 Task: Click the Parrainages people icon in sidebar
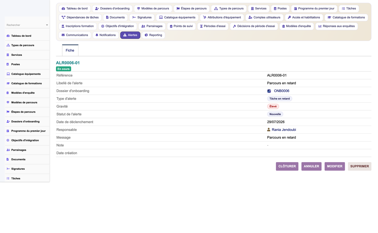[x=8, y=150]
